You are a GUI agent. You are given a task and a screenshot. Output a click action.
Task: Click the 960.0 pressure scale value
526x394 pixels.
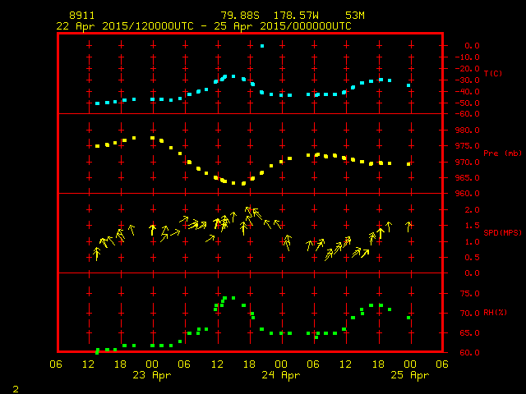coord(468,194)
